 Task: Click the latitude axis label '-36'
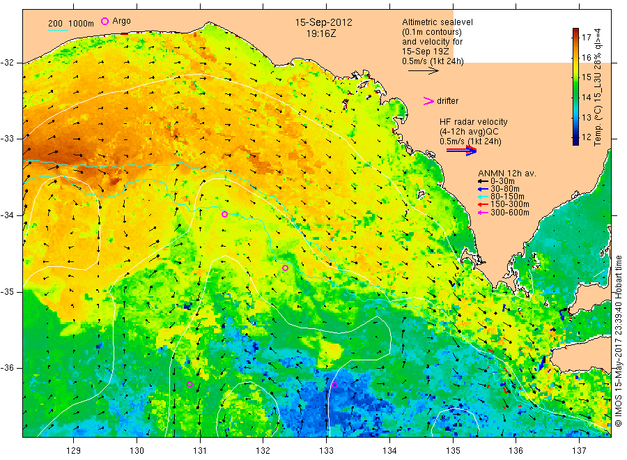pyautogui.click(x=7, y=367)
